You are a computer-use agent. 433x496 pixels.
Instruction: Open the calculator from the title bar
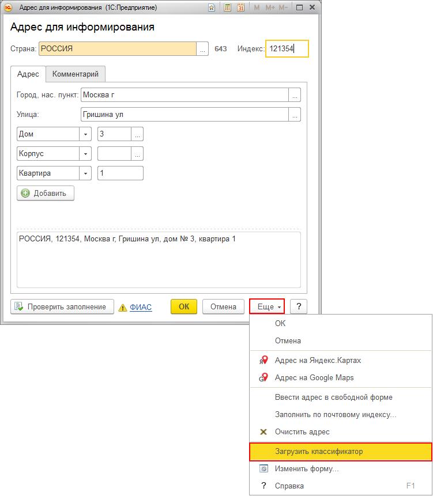coord(228,7)
